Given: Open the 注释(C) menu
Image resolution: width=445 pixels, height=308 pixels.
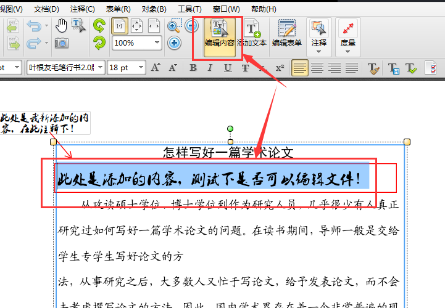Looking at the screenshot, I should click(82, 9).
